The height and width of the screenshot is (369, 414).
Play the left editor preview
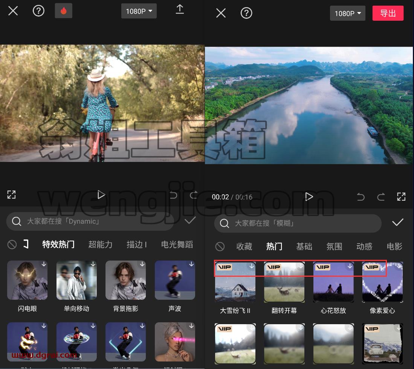(101, 195)
